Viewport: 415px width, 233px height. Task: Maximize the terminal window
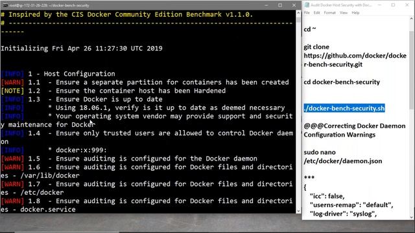pos(280,5)
